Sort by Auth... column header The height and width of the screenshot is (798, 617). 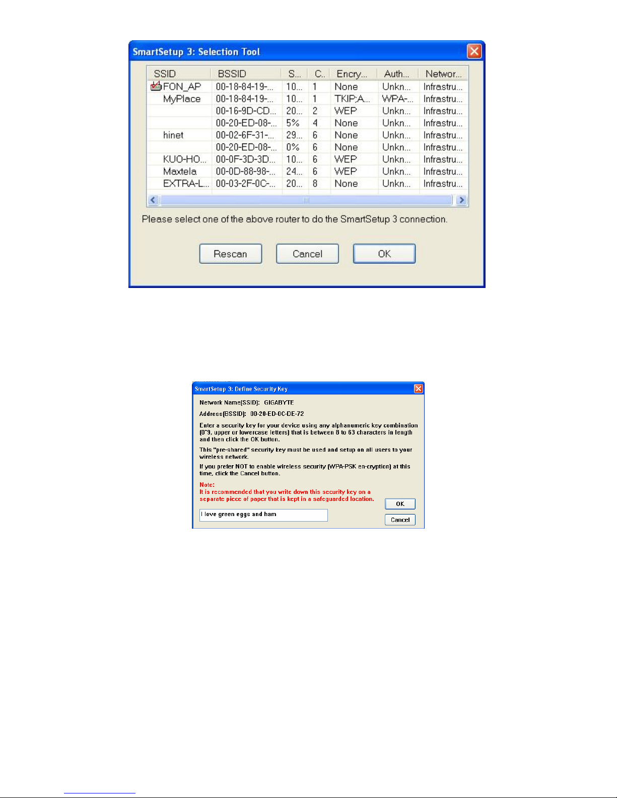(398, 74)
